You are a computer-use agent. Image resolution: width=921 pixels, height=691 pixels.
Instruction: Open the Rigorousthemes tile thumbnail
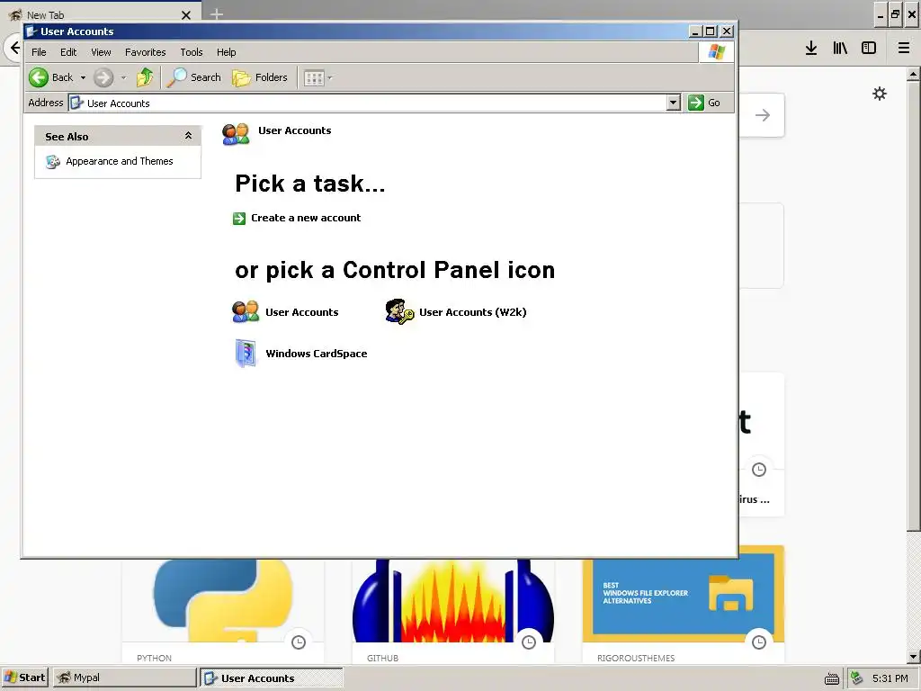tap(684, 594)
